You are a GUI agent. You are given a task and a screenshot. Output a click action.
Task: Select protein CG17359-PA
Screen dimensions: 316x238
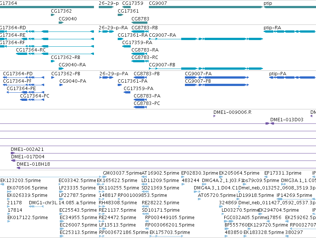(127, 92)
